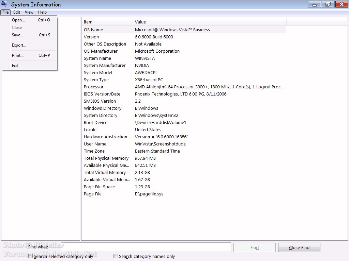
Task: Click the value 957.94 MB
Action: (x=145, y=158)
